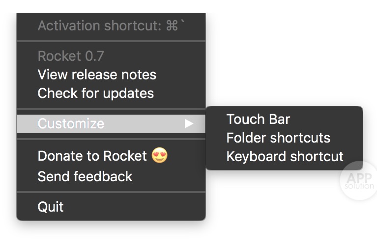Click the command key symbol in Activation shortcut
The width and height of the screenshot is (377, 241).
point(172,26)
